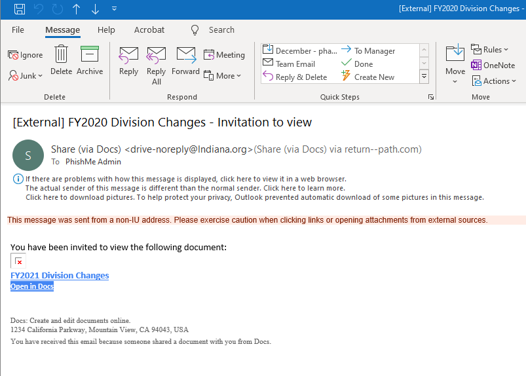Open Customize Quick Access Toolbar dropdown
The image size is (526, 376).
click(x=114, y=9)
